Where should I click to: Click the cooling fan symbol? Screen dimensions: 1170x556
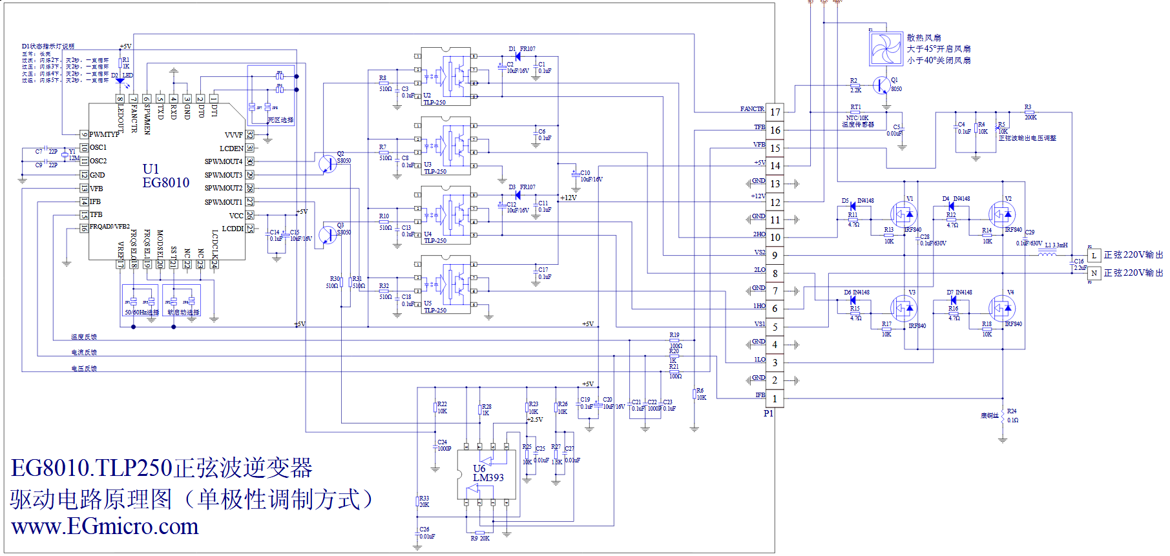(886, 48)
